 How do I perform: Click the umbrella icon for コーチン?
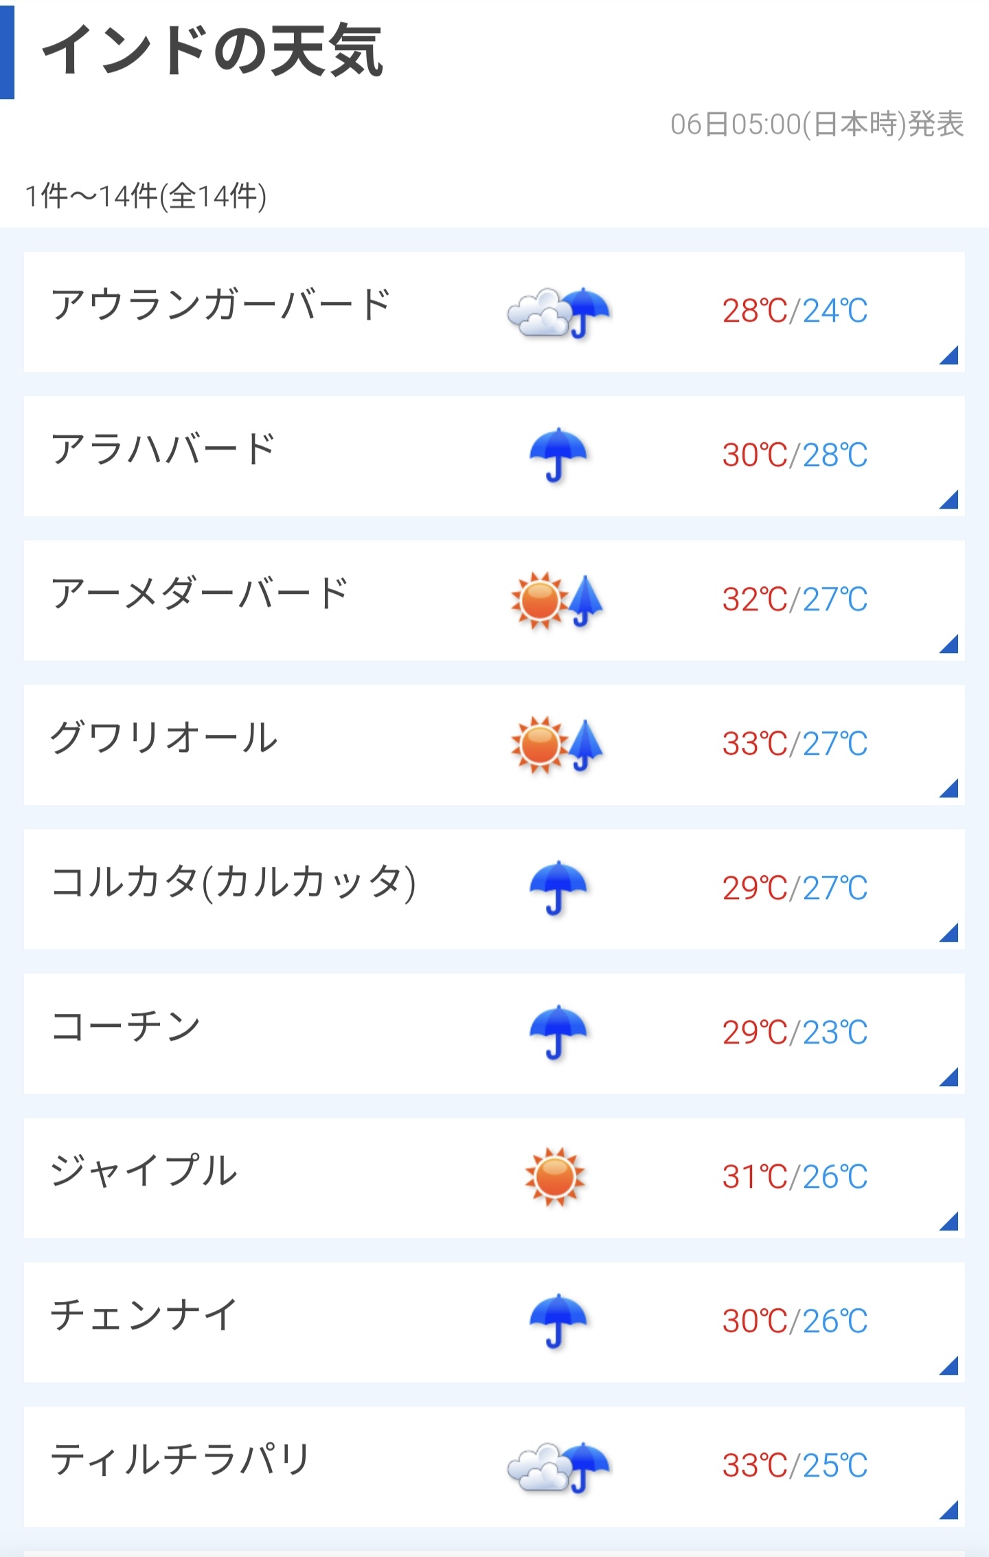558,1033
